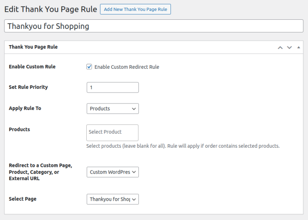Click the Enable Custom Redirect Rule checkbox label text
The width and height of the screenshot is (308, 220).
tap(127, 67)
